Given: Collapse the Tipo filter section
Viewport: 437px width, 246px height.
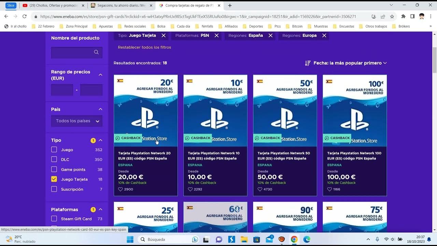Looking at the screenshot, I should click(x=100, y=140).
